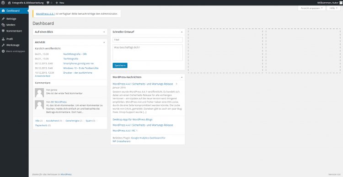Click avatar of commenter Jenne
The width and height of the screenshot is (343, 177).
click(39, 93)
